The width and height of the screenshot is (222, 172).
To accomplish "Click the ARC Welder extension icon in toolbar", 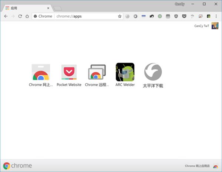I will click(208, 16).
